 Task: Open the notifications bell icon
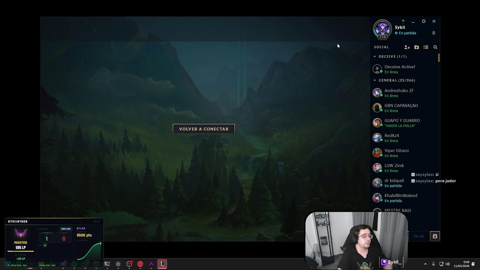433,33
